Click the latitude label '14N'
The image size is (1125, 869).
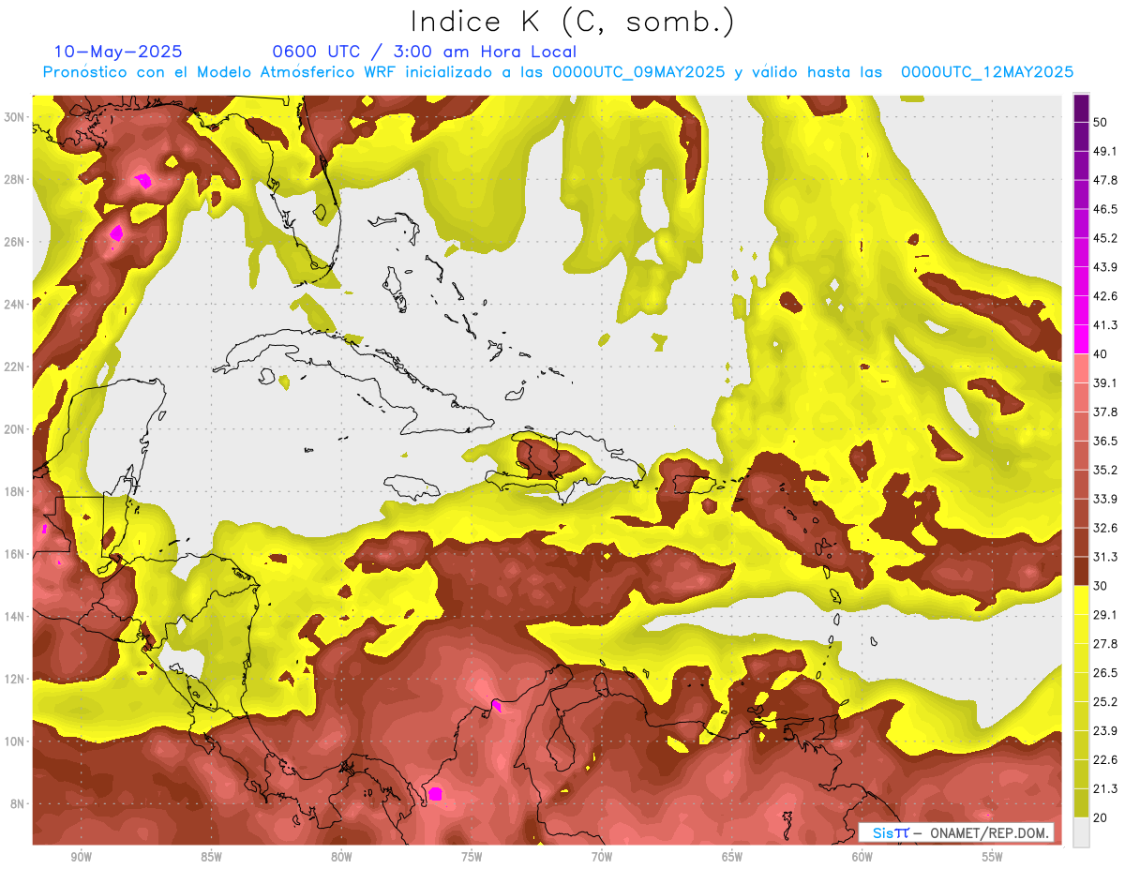[15, 616]
